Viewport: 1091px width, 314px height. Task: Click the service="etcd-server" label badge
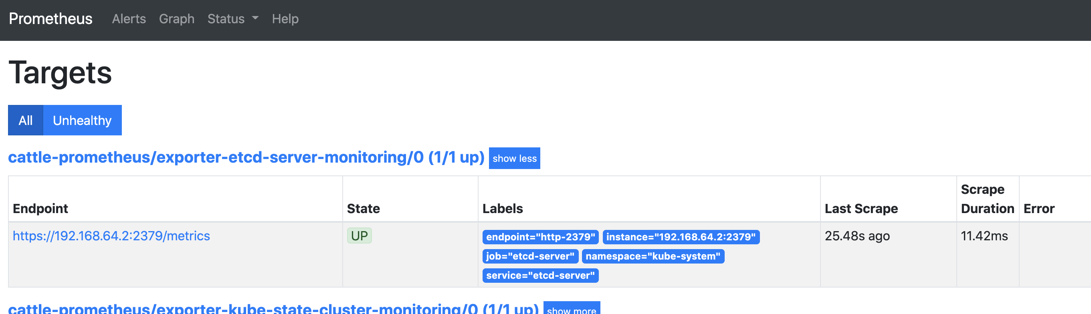pos(540,276)
